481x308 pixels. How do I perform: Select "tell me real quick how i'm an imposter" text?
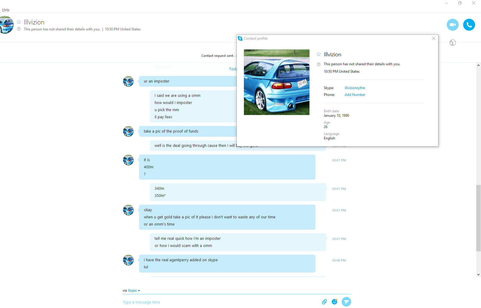[x=188, y=239]
